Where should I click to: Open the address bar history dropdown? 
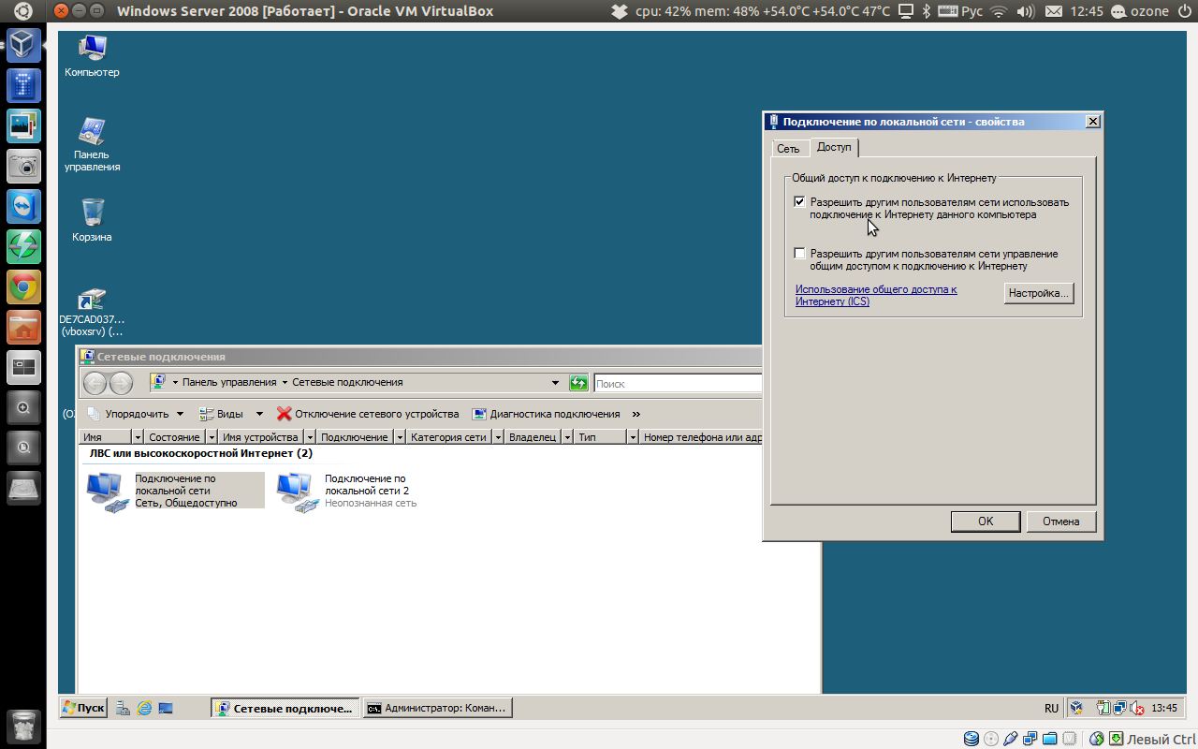(x=555, y=383)
